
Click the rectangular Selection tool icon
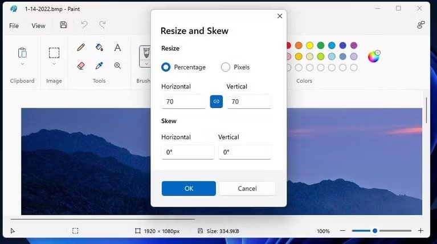click(x=54, y=52)
